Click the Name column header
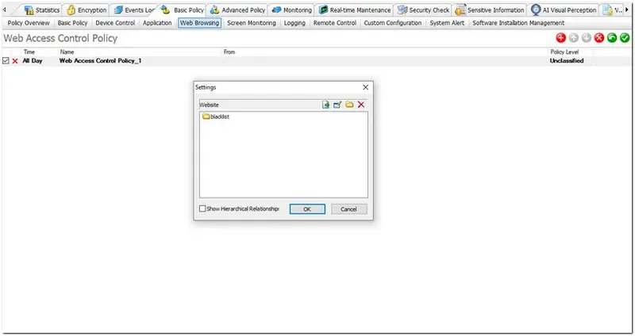The image size is (635, 336). tap(67, 52)
